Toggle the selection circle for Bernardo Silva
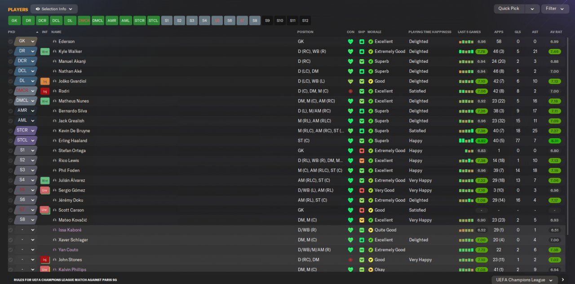The image size is (575, 284). coord(10,111)
